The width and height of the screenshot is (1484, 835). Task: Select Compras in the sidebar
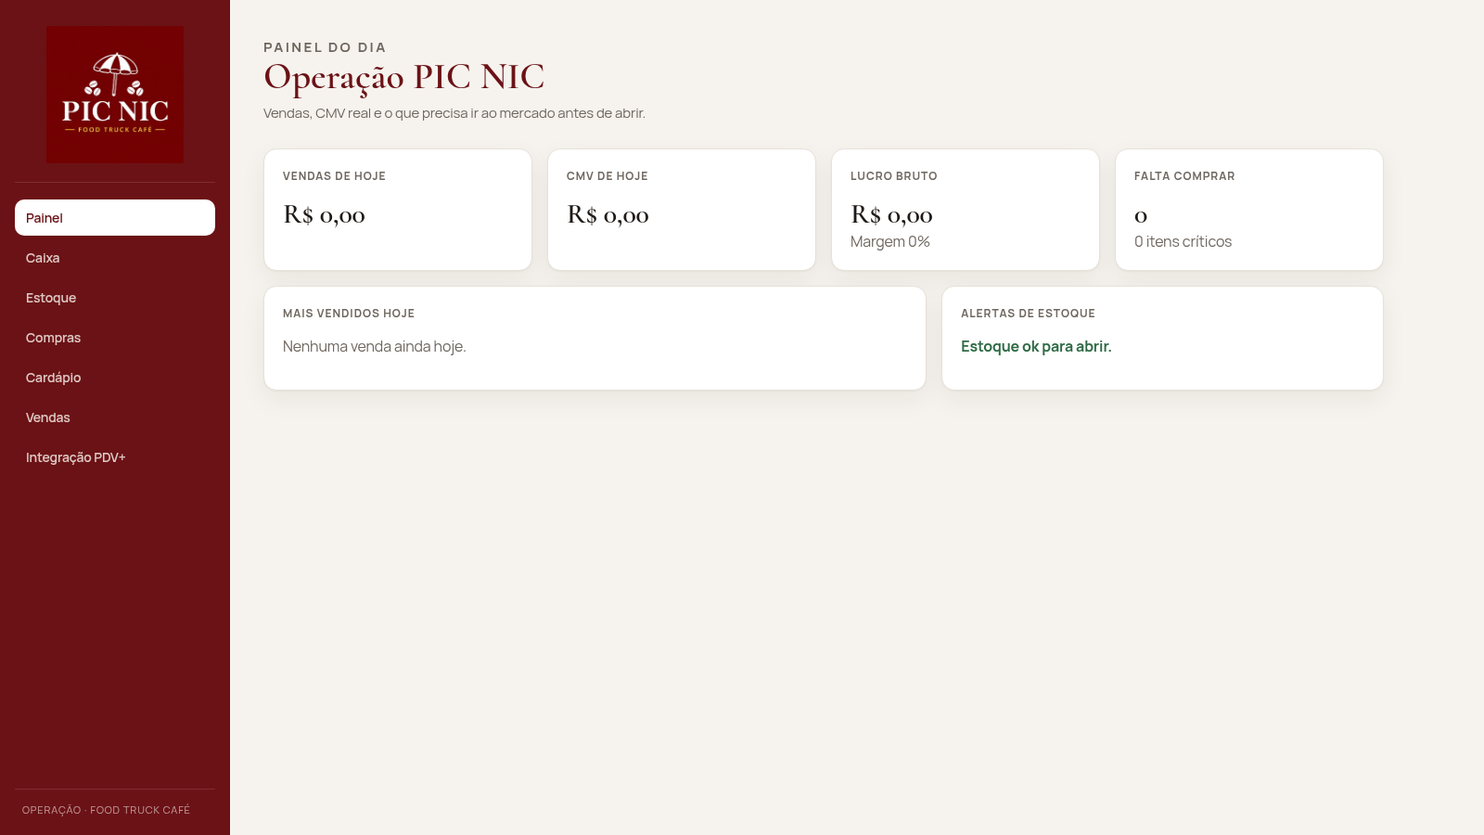click(x=115, y=338)
